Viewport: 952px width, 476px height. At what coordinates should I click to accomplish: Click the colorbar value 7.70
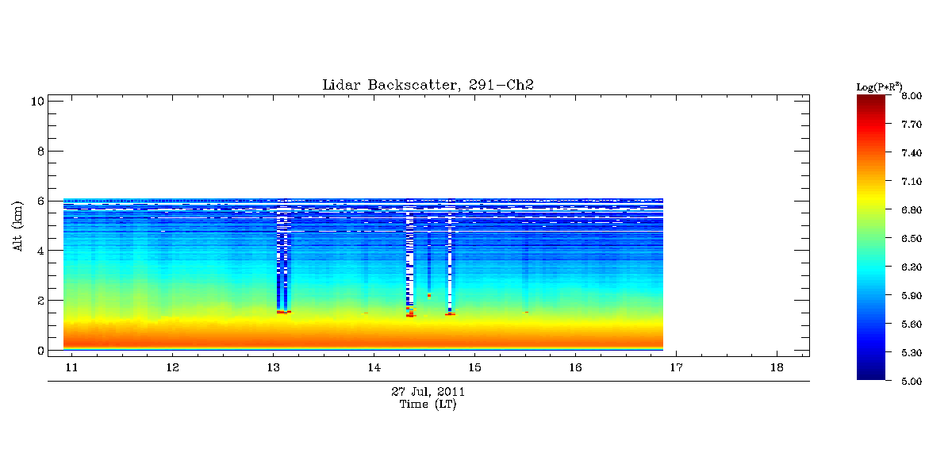coord(912,125)
